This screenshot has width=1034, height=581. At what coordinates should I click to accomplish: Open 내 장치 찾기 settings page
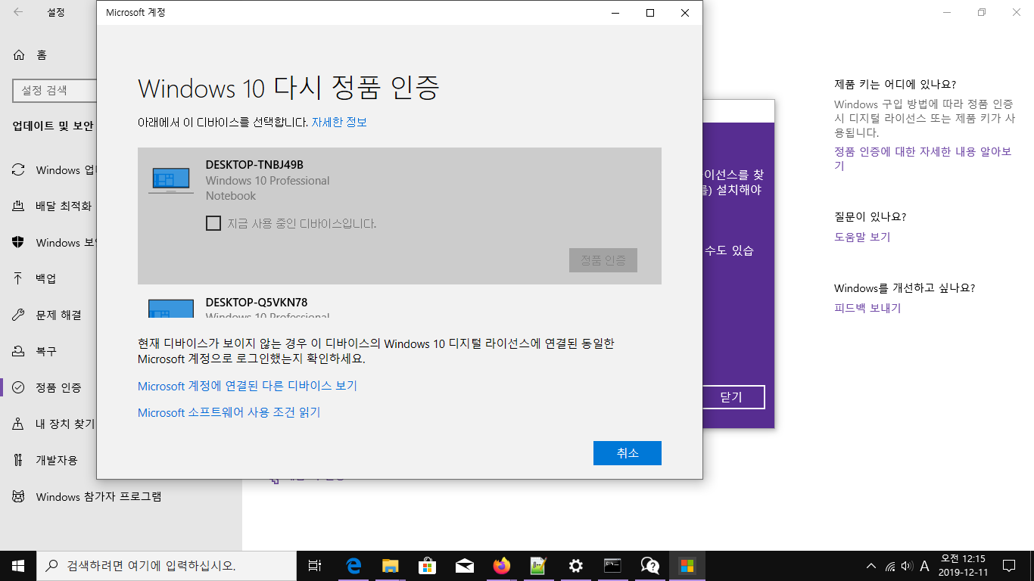tap(48, 424)
